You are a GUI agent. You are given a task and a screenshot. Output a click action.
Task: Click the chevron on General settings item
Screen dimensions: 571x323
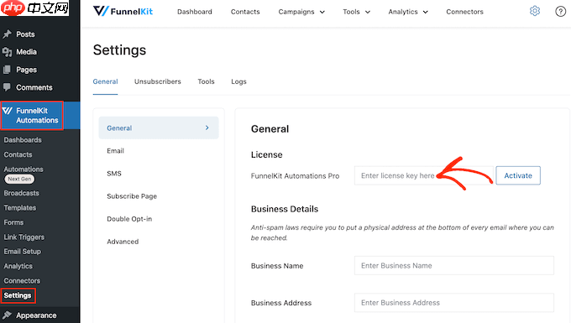coord(207,128)
